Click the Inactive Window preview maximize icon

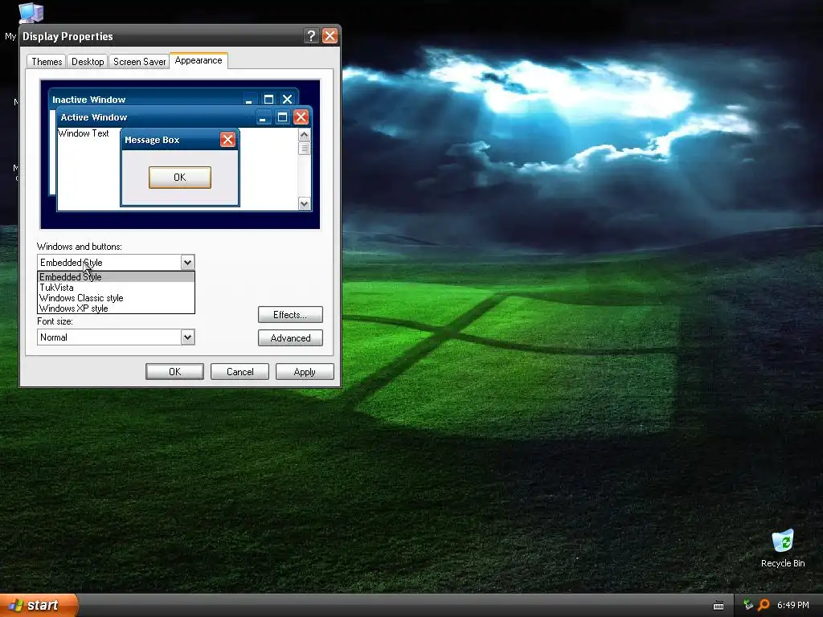coord(268,99)
